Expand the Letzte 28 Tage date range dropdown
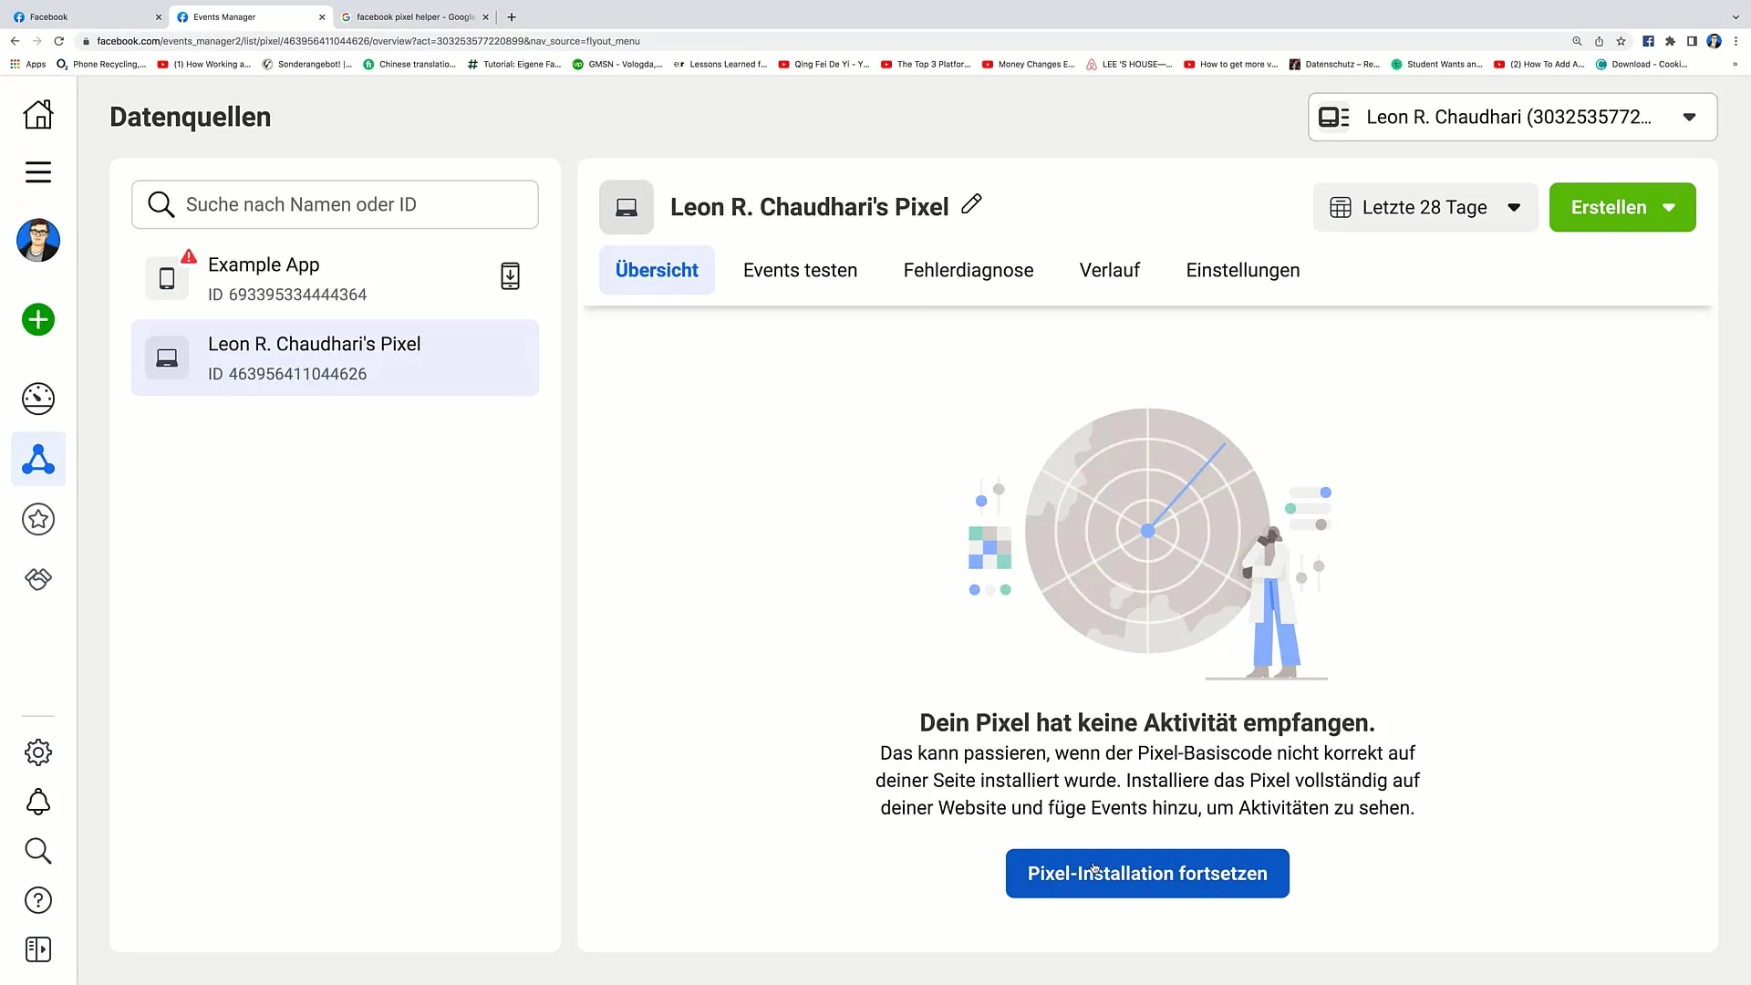Screen dimensions: 1751x985 coord(1425,205)
